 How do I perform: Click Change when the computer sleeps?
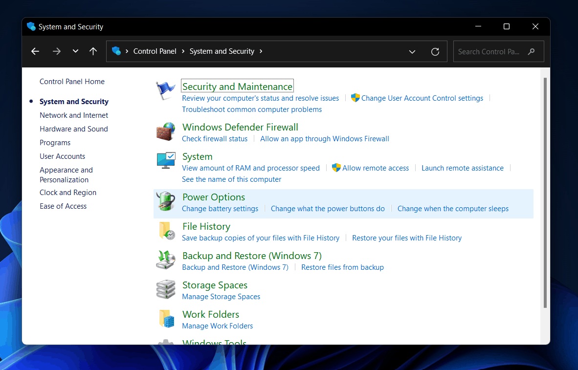coord(453,208)
